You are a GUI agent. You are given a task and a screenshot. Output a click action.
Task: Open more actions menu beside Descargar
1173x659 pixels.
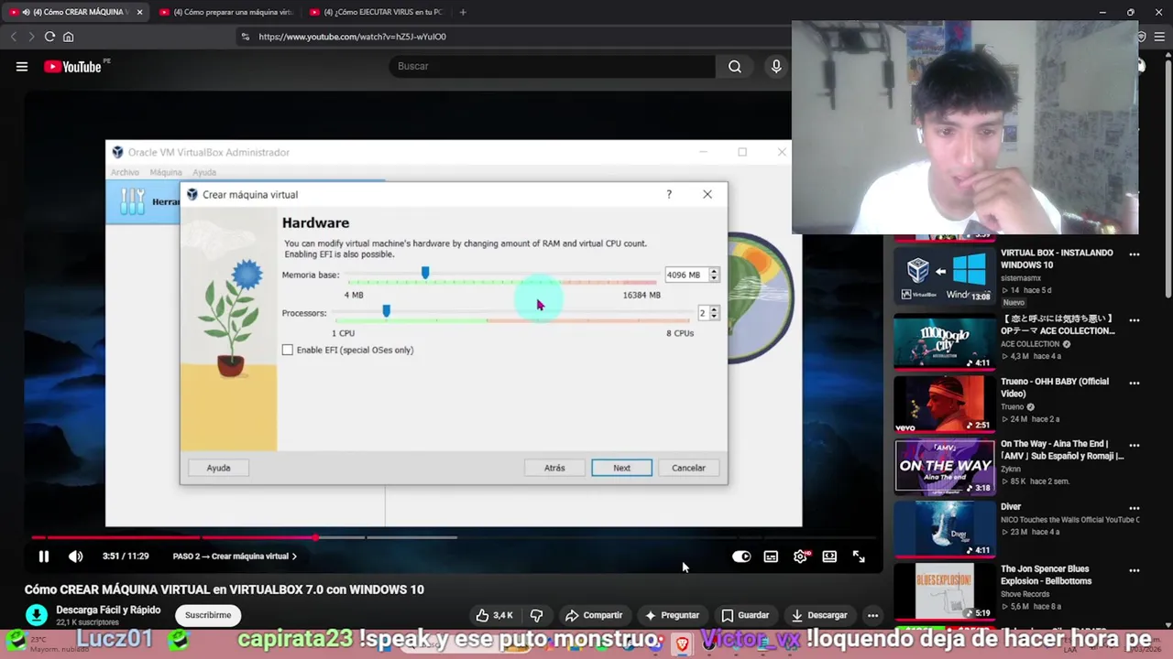point(872,615)
